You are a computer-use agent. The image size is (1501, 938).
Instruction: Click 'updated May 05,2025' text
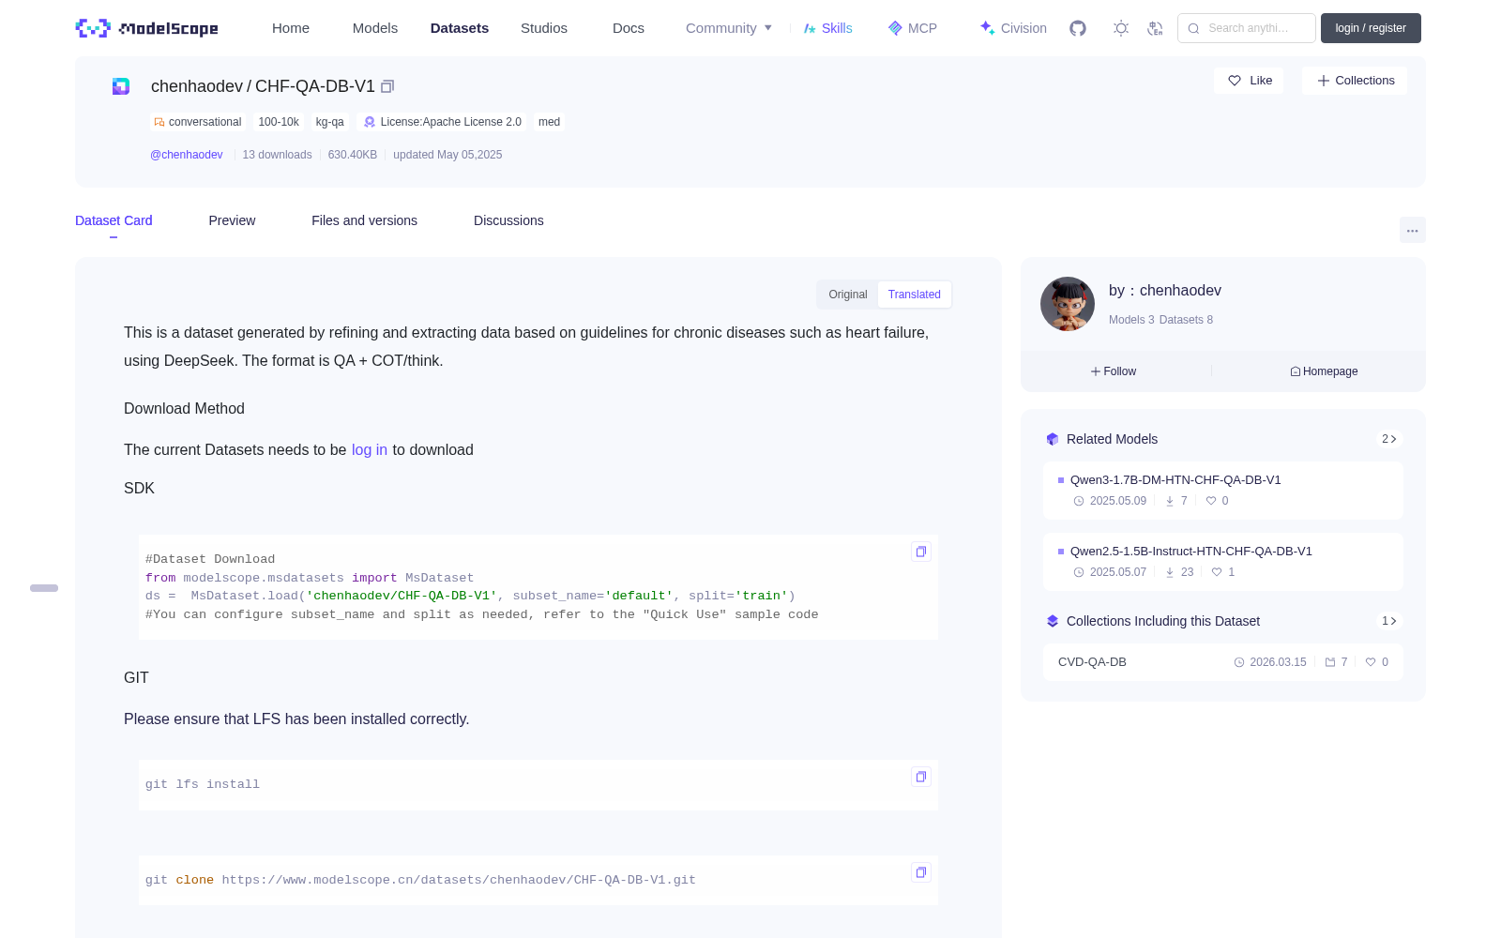click(447, 155)
